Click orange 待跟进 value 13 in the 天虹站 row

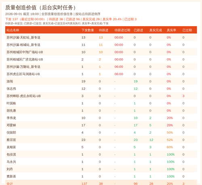coord(101,38)
